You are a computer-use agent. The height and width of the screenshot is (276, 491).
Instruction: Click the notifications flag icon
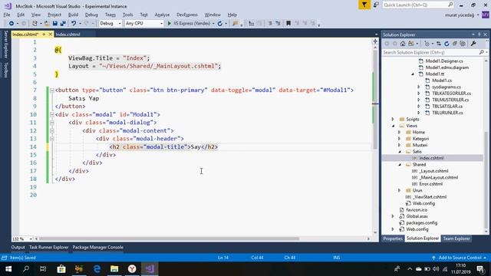pos(364,5)
